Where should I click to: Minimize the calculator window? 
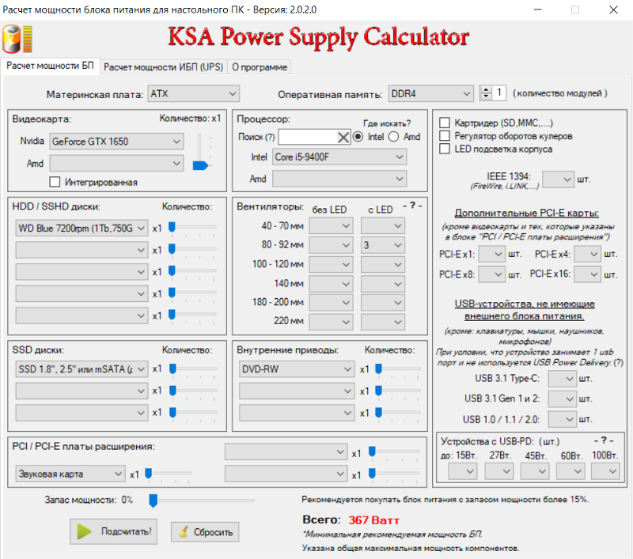(538, 9)
